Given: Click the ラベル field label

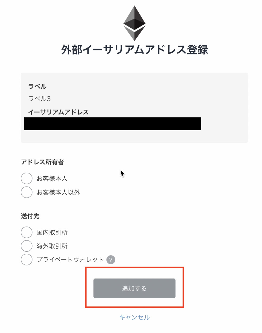Looking at the screenshot, I should coord(37,86).
